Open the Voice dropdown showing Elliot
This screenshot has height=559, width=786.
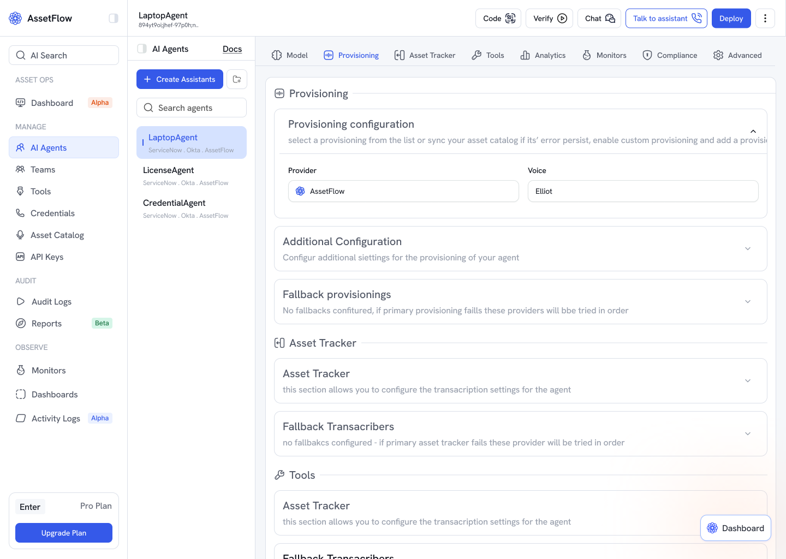[x=643, y=191]
